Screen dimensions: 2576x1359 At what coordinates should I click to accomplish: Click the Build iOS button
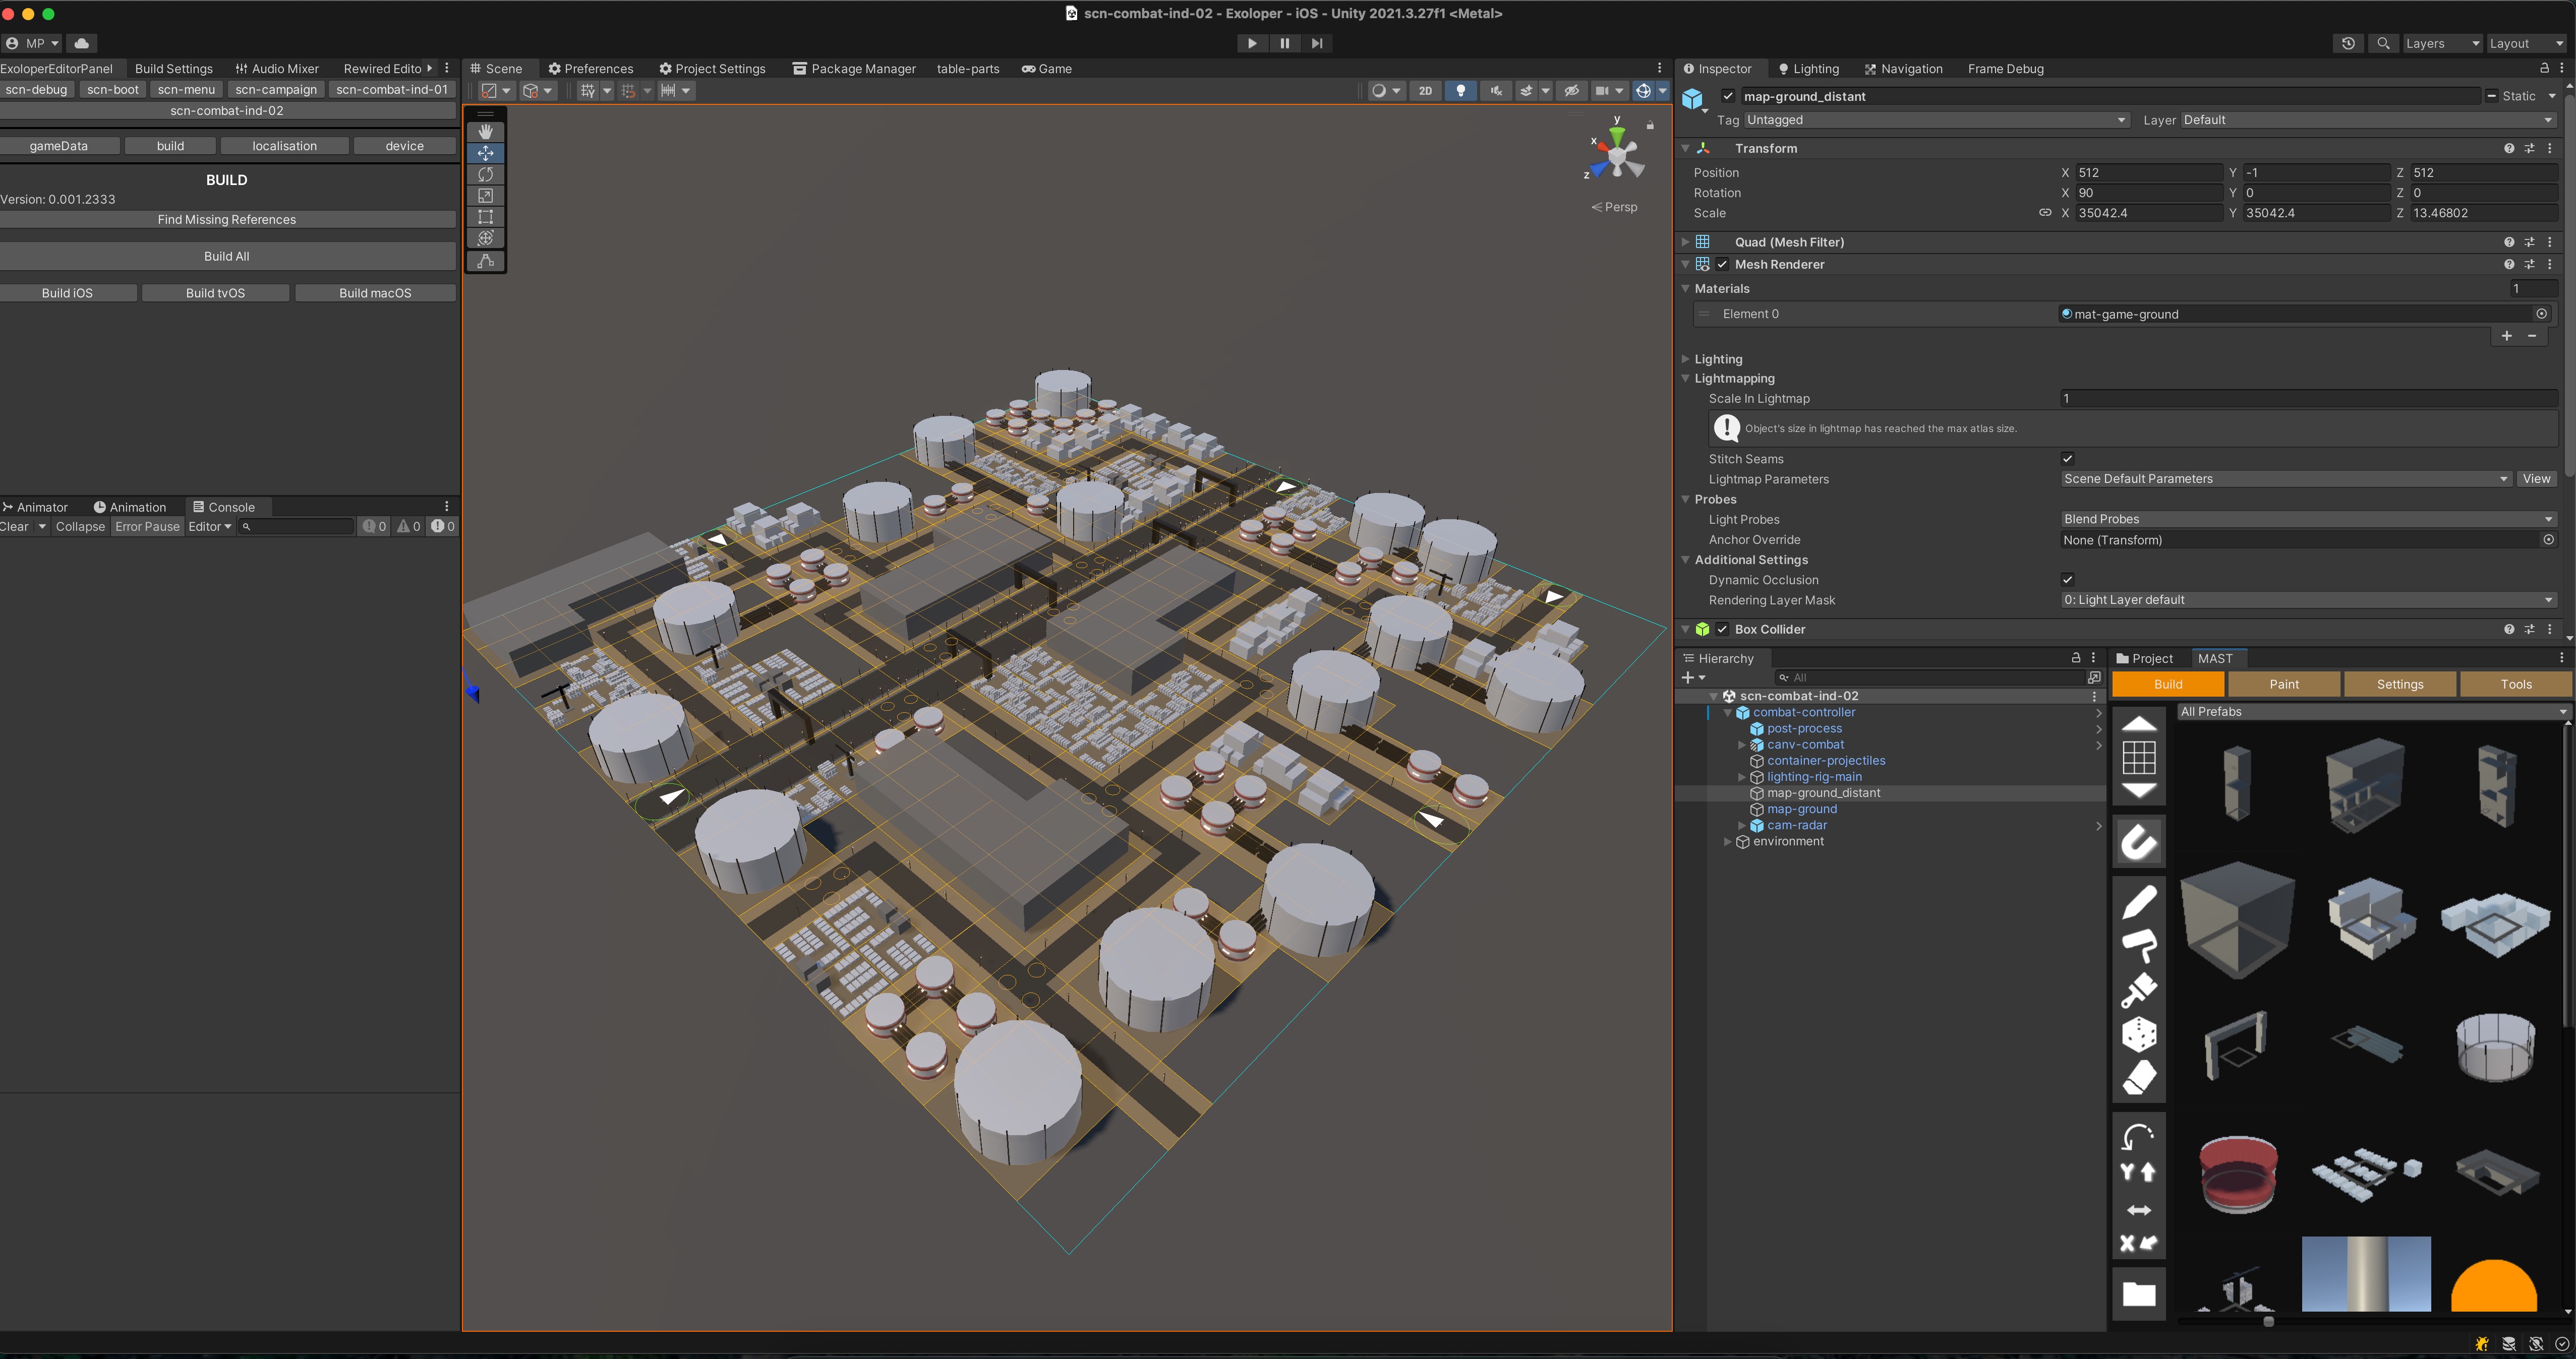pyautogui.click(x=67, y=293)
